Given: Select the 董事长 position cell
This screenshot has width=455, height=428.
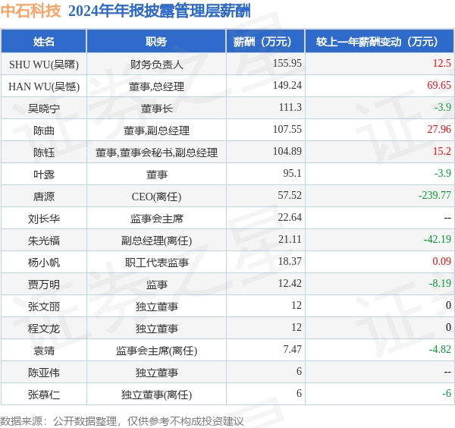Looking at the screenshot, I should [156, 109].
